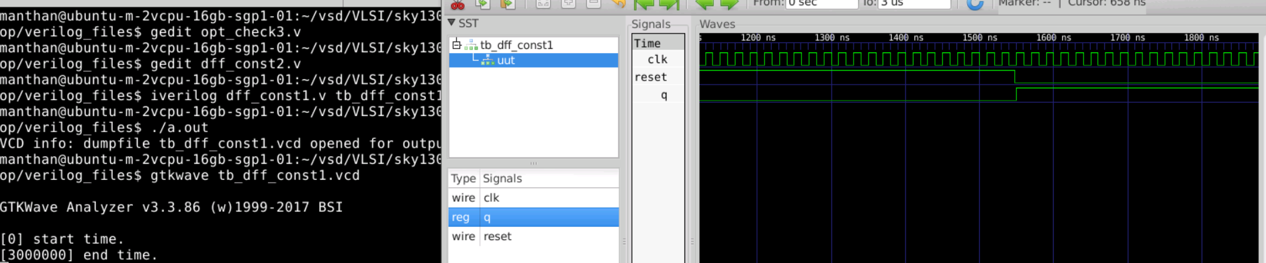Click the 1200 ns ruler mark
This screenshot has height=263, width=1266.
click(x=758, y=38)
